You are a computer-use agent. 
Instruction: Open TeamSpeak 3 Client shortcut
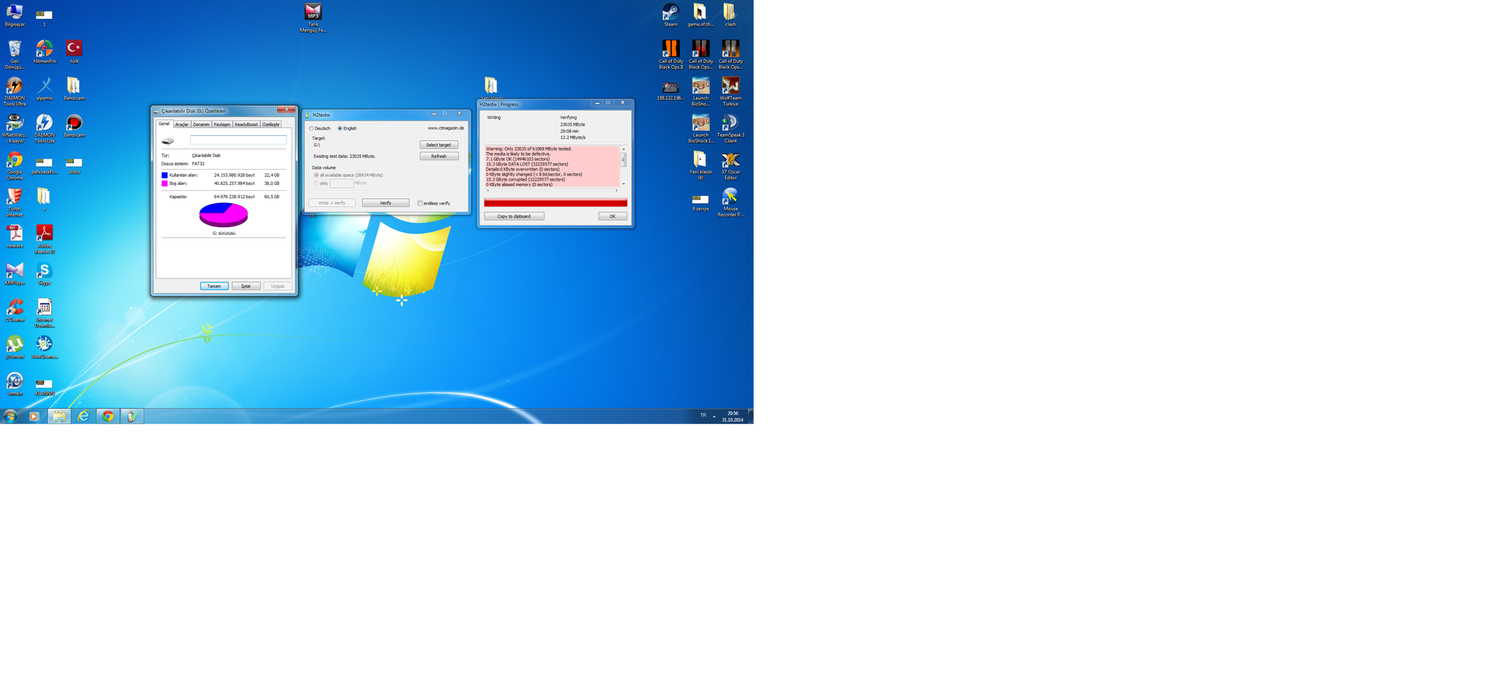click(x=730, y=128)
